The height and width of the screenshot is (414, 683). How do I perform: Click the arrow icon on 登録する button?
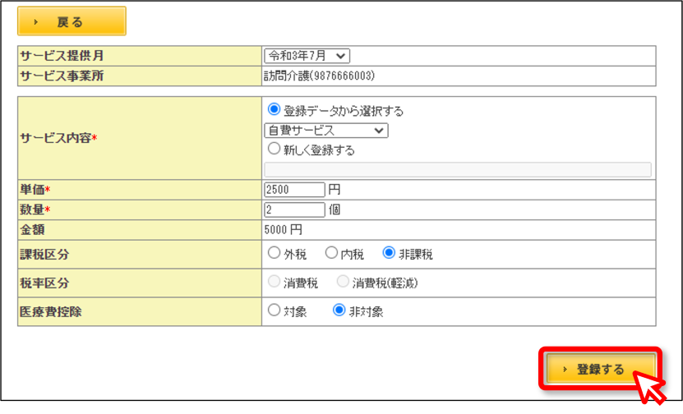coord(565,369)
